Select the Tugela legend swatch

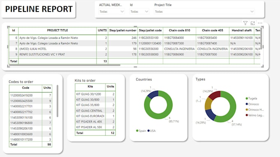pos(247,98)
